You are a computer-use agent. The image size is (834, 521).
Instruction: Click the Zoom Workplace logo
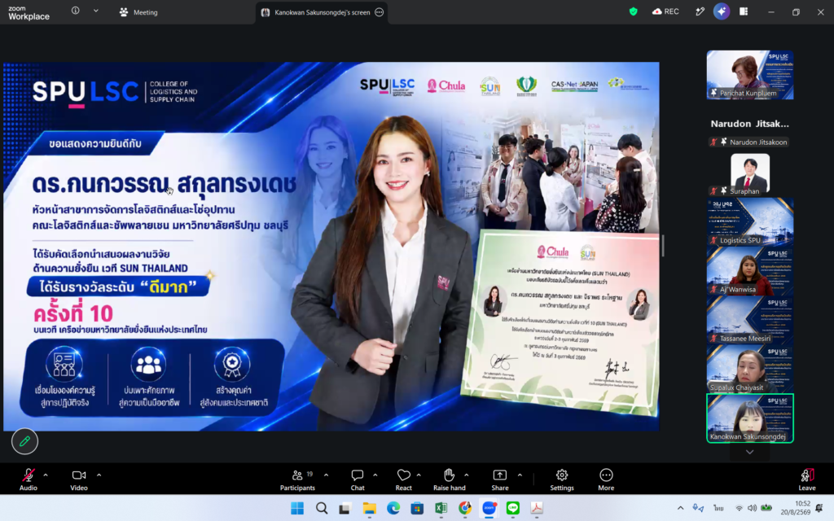click(29, 12)
